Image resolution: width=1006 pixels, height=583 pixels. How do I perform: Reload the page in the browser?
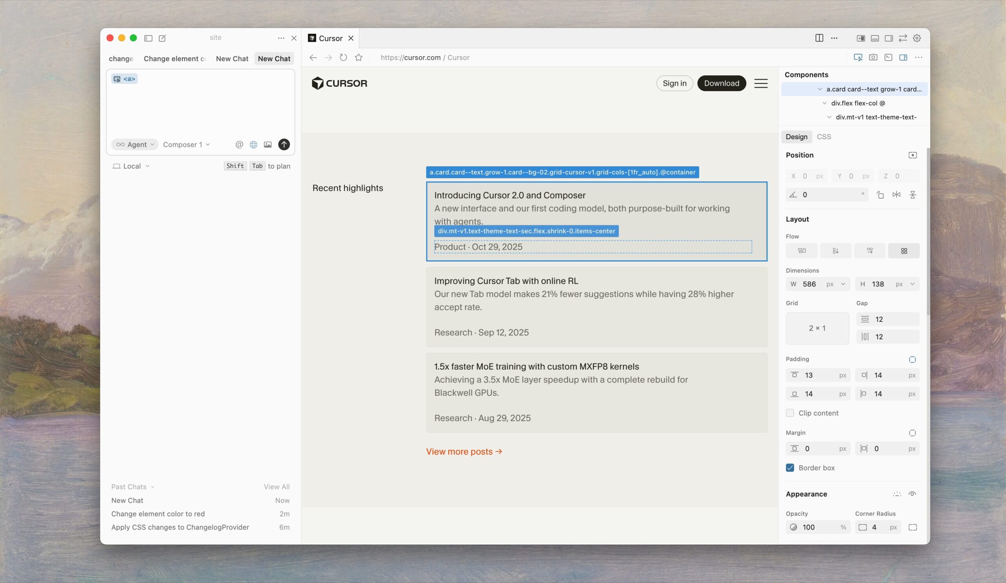[343, 57]
